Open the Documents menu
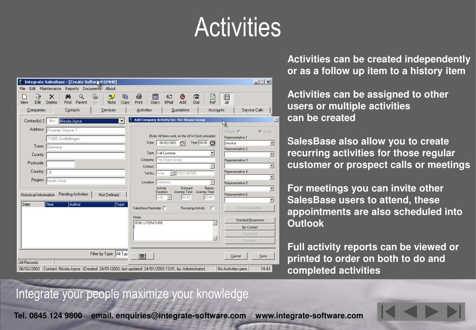This screenshot has width=476, height=330. pos(92,89)
